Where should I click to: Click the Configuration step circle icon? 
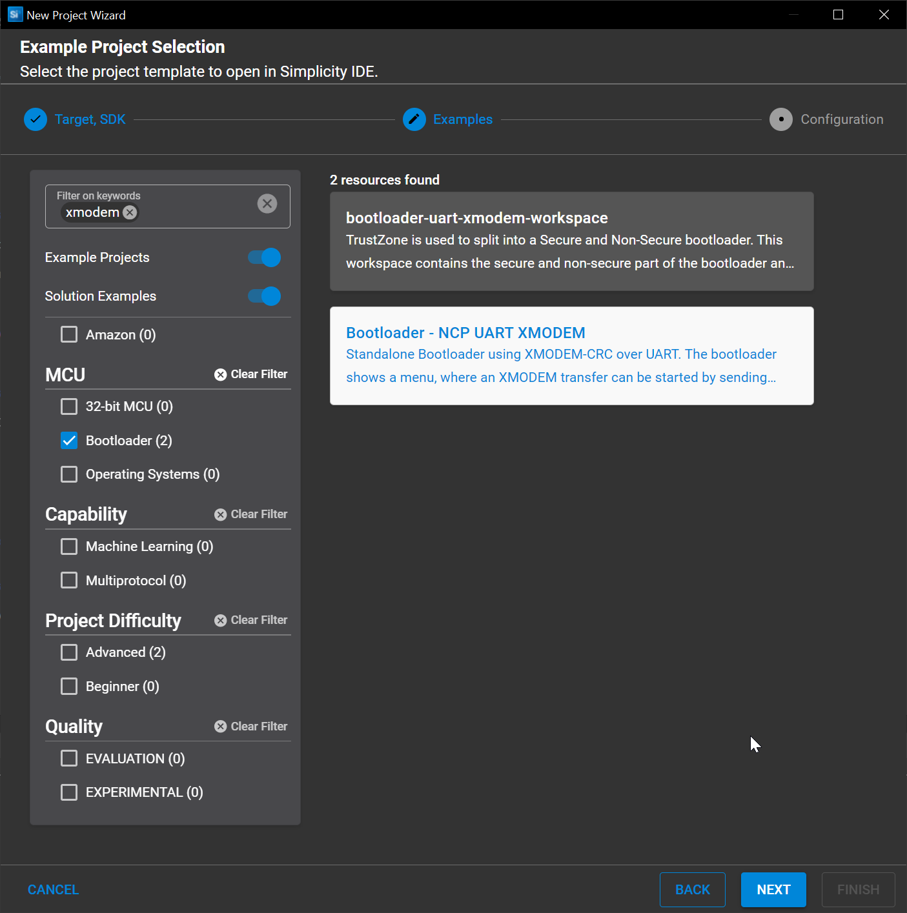pyautogui.click(x=781, y=119)
